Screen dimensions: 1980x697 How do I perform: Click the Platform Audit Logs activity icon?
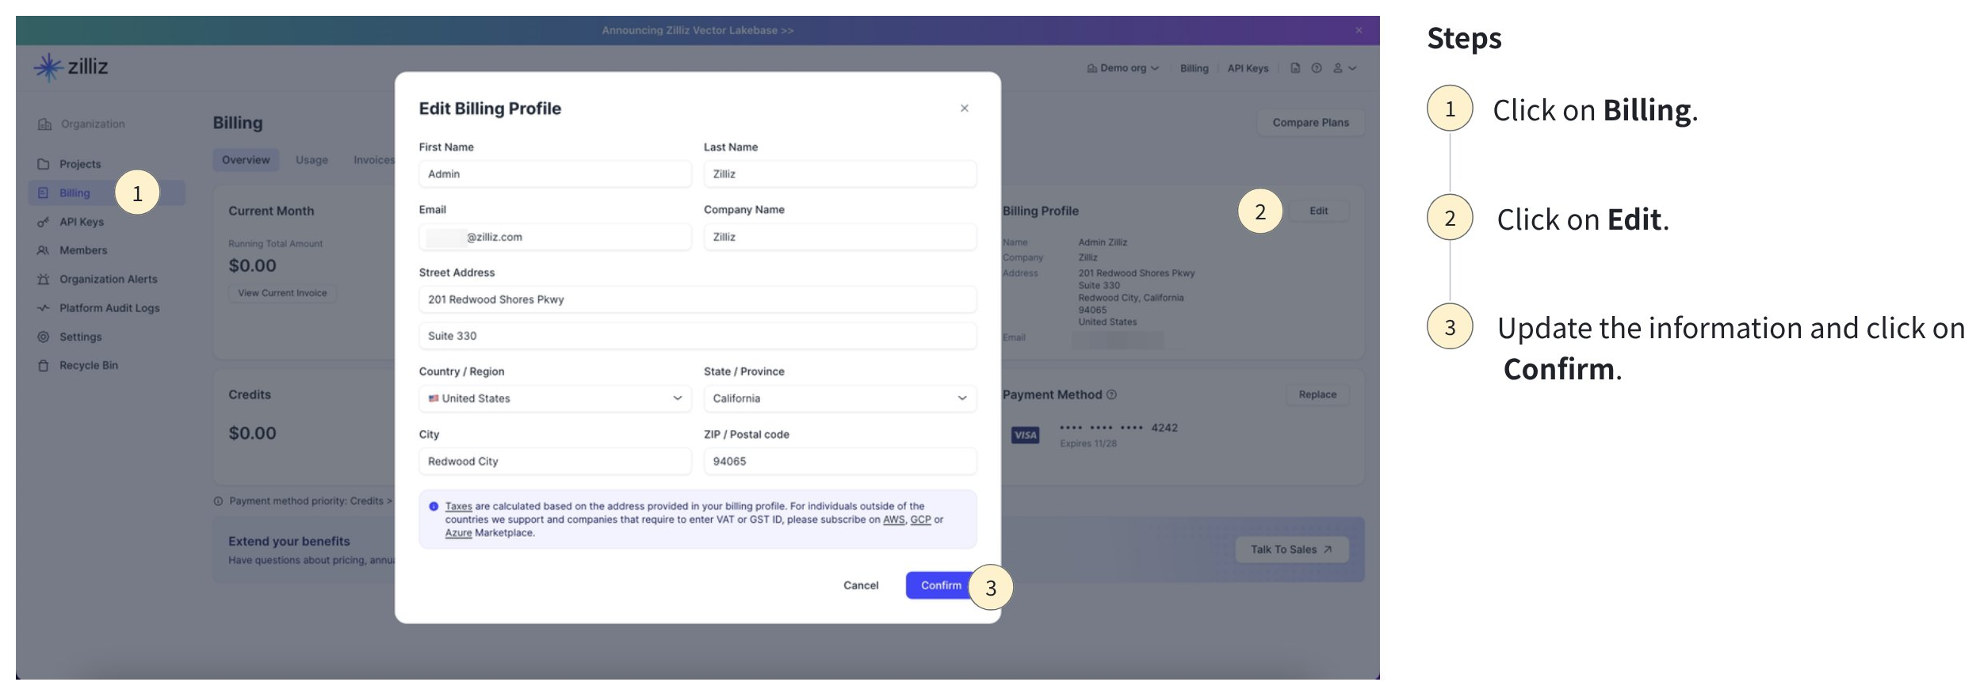pos(44,308)
